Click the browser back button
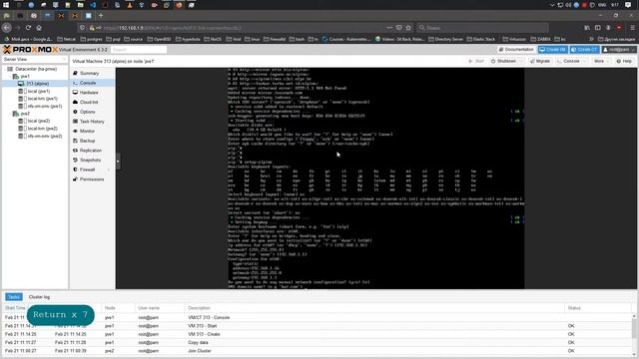This screenshot has height=359, width=639. click(x=7, y=28)
